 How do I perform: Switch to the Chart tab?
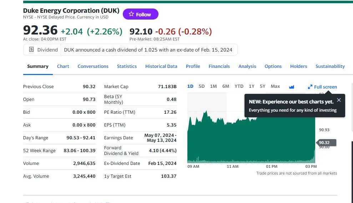[63, 66]
